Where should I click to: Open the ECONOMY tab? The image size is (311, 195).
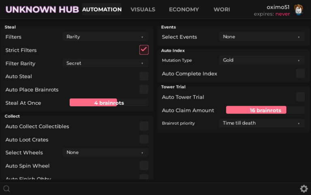pos(184,9)
